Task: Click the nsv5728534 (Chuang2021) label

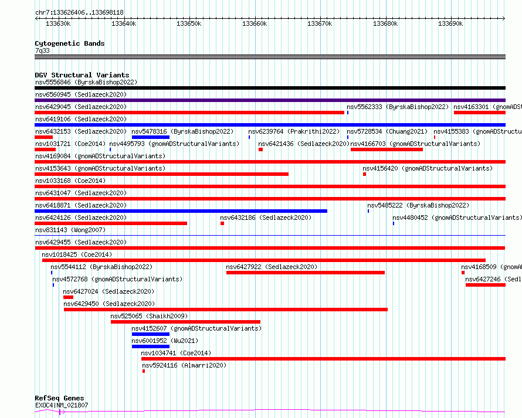Action: [387, 131]
